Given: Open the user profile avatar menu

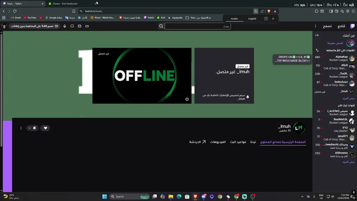Looking at the screenshot, I should 4,26.
